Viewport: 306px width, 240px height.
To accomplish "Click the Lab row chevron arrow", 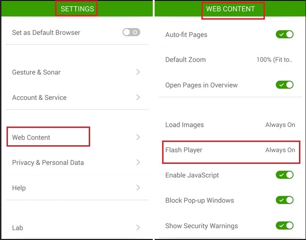I will [138, 228].
